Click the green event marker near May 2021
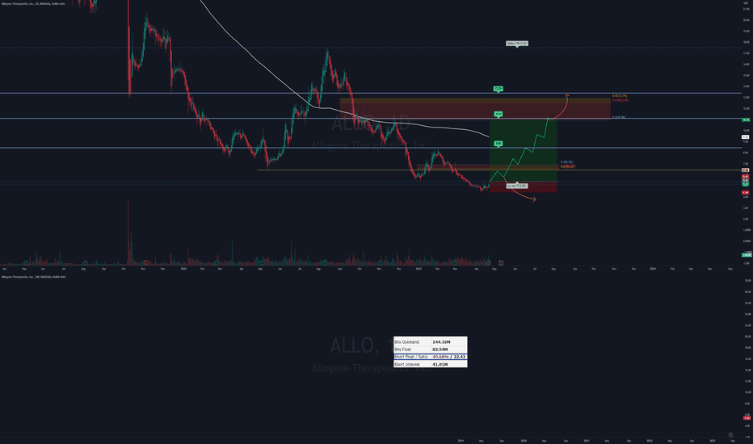This screenshot has width=753, height=444. (26, 262)
